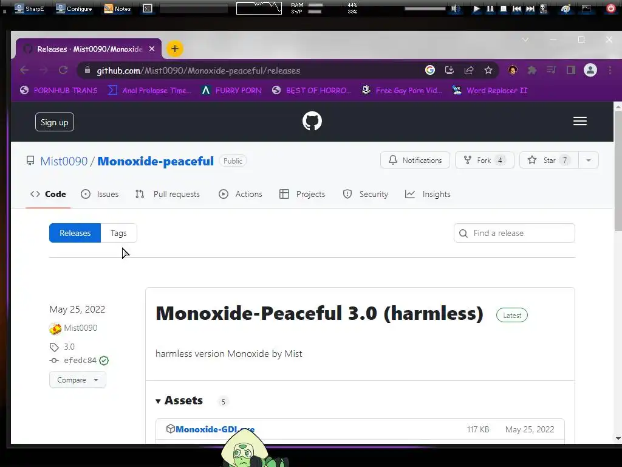
Task: Open the BEST OF HORRO... bookmark
Action: [x=312, y=90]
